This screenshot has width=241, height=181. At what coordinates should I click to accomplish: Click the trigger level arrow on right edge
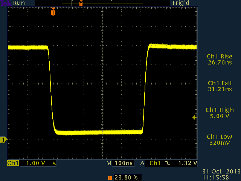(194, 118)
